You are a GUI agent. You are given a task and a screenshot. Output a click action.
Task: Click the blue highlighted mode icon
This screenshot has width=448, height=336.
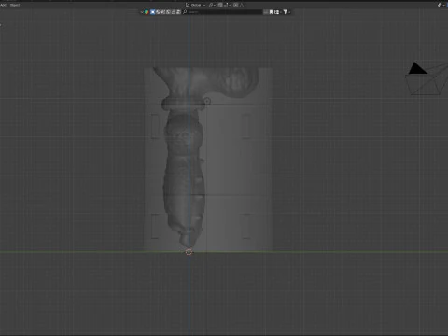point(152,12)
